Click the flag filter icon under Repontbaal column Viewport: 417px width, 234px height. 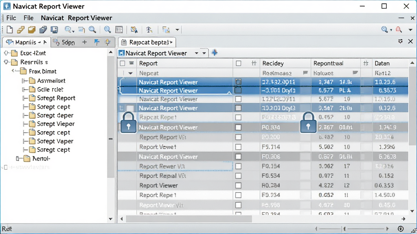[x=355, y=73]
